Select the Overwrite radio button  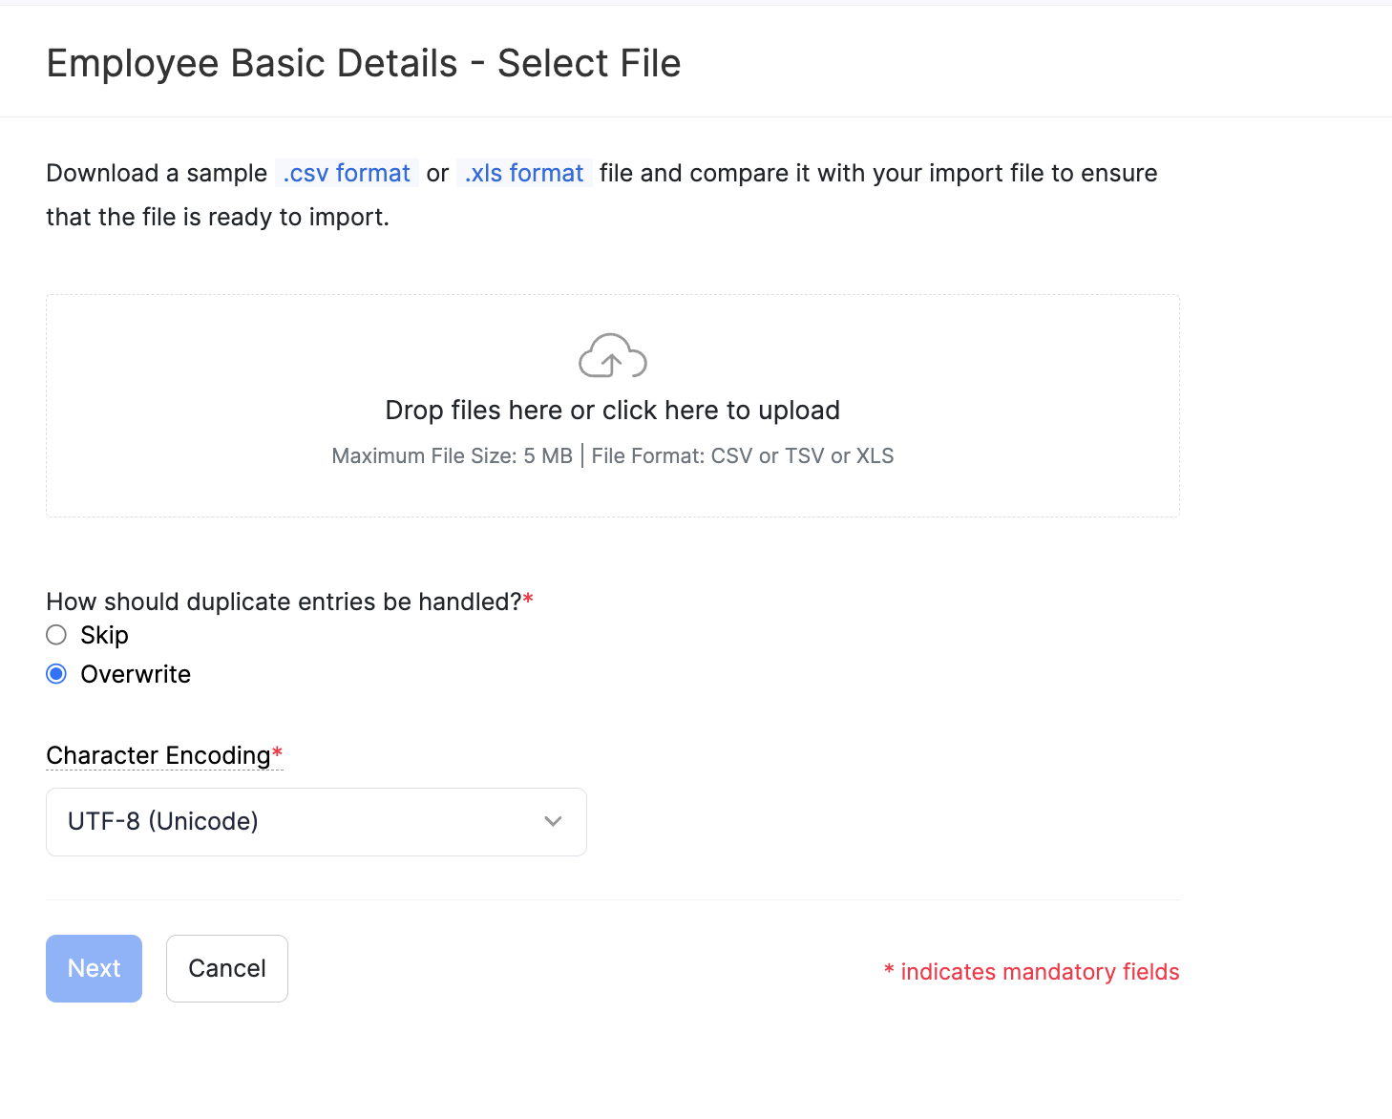point(56,674)
